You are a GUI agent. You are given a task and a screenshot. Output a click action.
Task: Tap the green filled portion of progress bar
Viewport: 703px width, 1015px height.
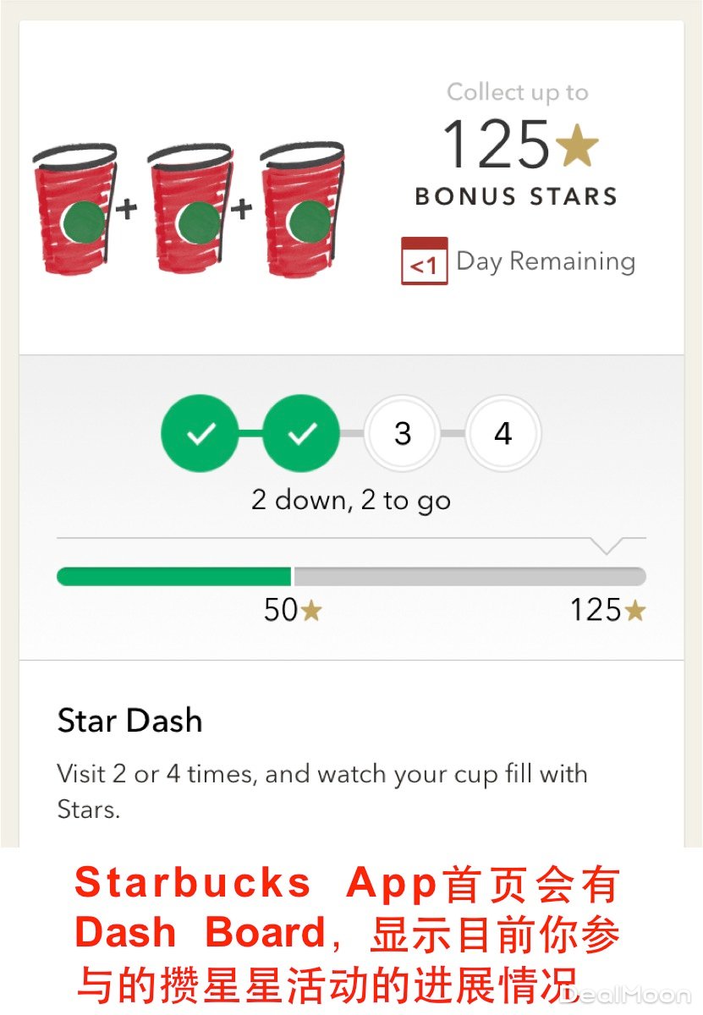tap(173, 577)
